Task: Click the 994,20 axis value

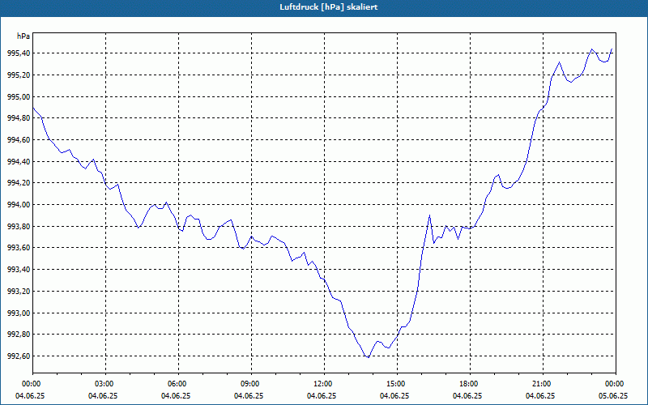Action: coord(19,183)
